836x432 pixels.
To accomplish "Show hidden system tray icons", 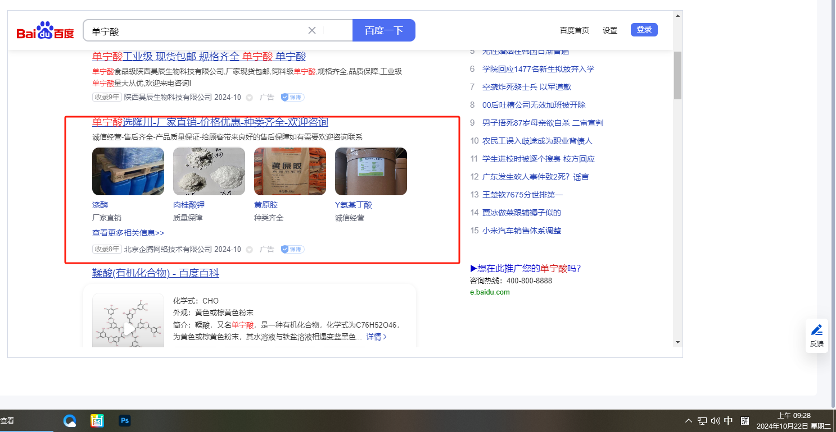I will pyautogui.click(x=688, y=421).
